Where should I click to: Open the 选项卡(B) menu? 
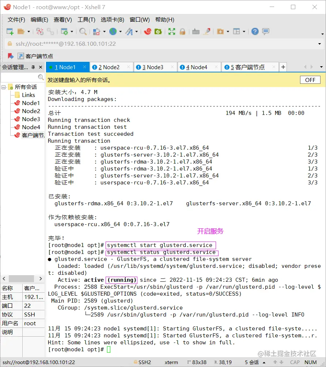coord(112,20)
